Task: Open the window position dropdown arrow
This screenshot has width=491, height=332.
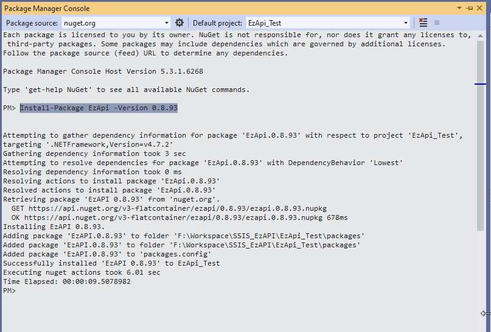Action: tap(461, 9)
